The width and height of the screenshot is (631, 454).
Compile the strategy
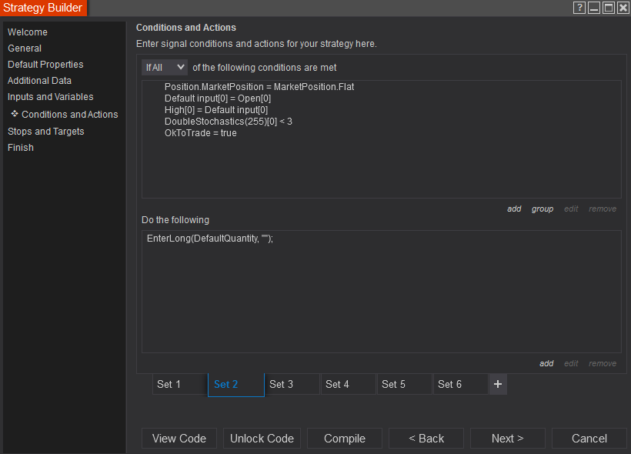pos(345,438)
